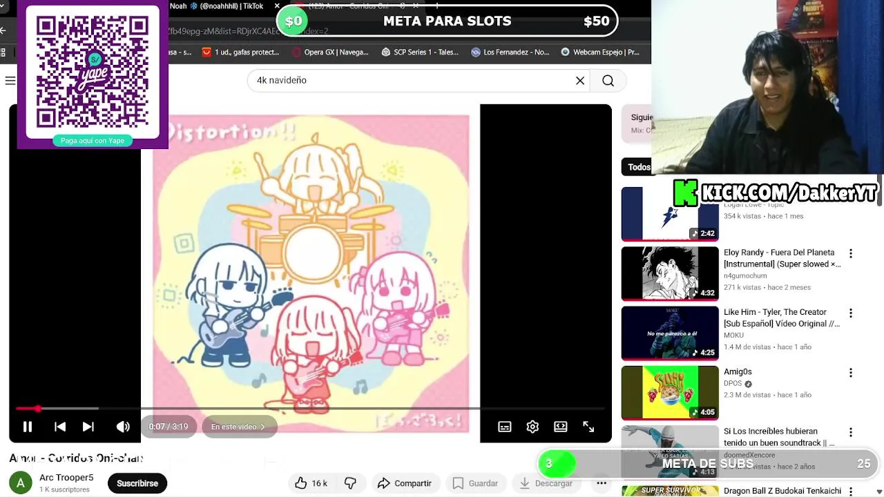Mute the video with the speaker icon
The height and width of the screenshot is (497, 884).
click(x=123, y=427)
